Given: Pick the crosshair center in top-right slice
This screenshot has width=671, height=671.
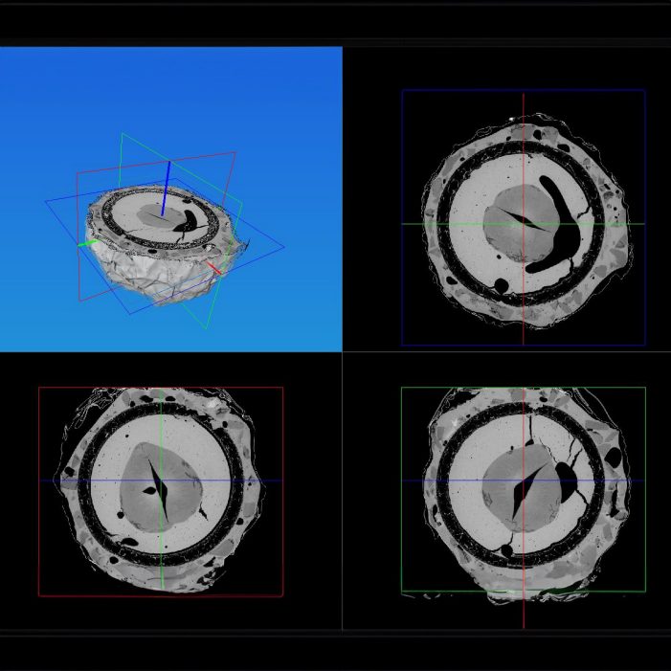Looking at the screenshot, I should [x=524, y=224].
